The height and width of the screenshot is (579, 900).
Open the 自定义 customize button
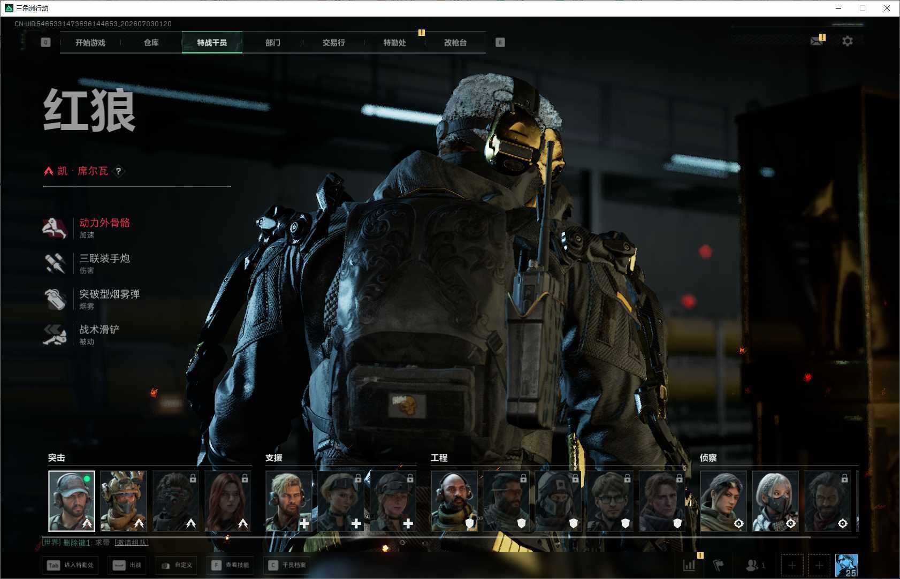176,565
